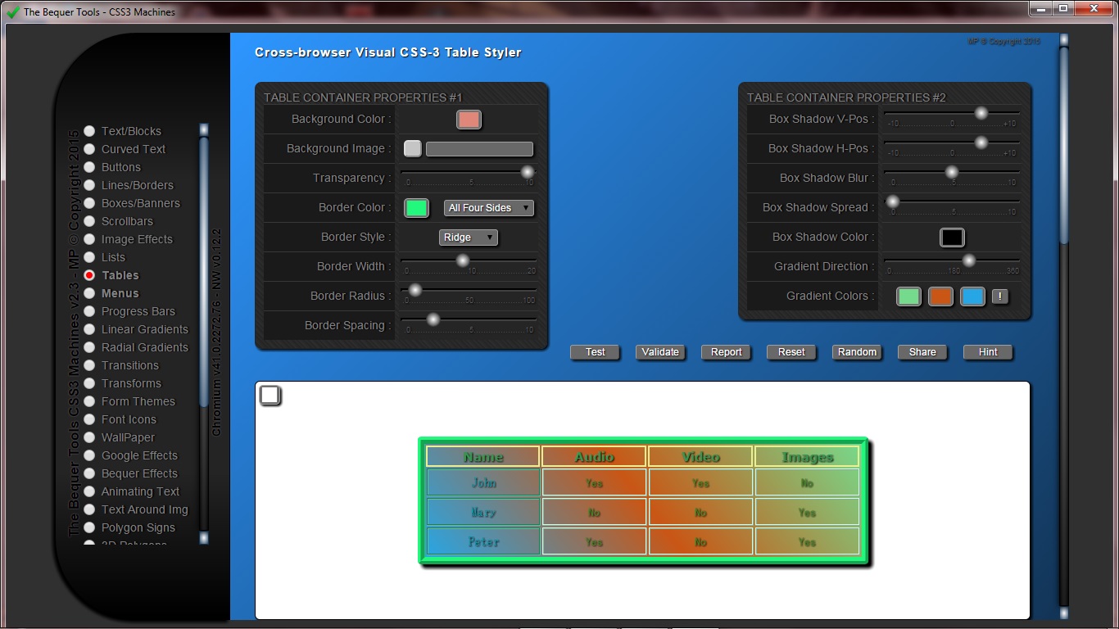The height and width of the screenshot is (629, 1119).
Task: Generate a Random table style
Action: tap(858, 352)
